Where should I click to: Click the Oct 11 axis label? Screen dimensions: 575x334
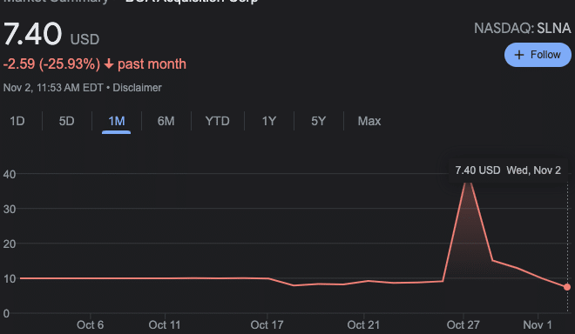pos(165,324)
